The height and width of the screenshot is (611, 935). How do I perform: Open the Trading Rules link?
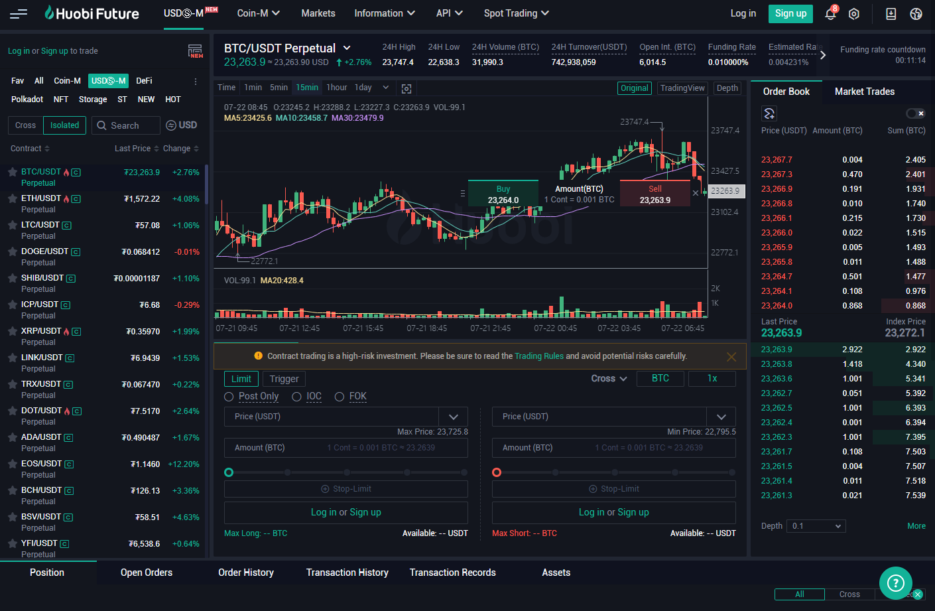539,356
